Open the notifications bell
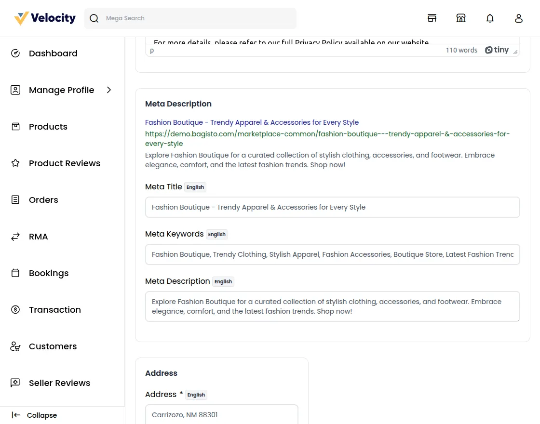This screenshot has width=540, height=424. [490, 18]
